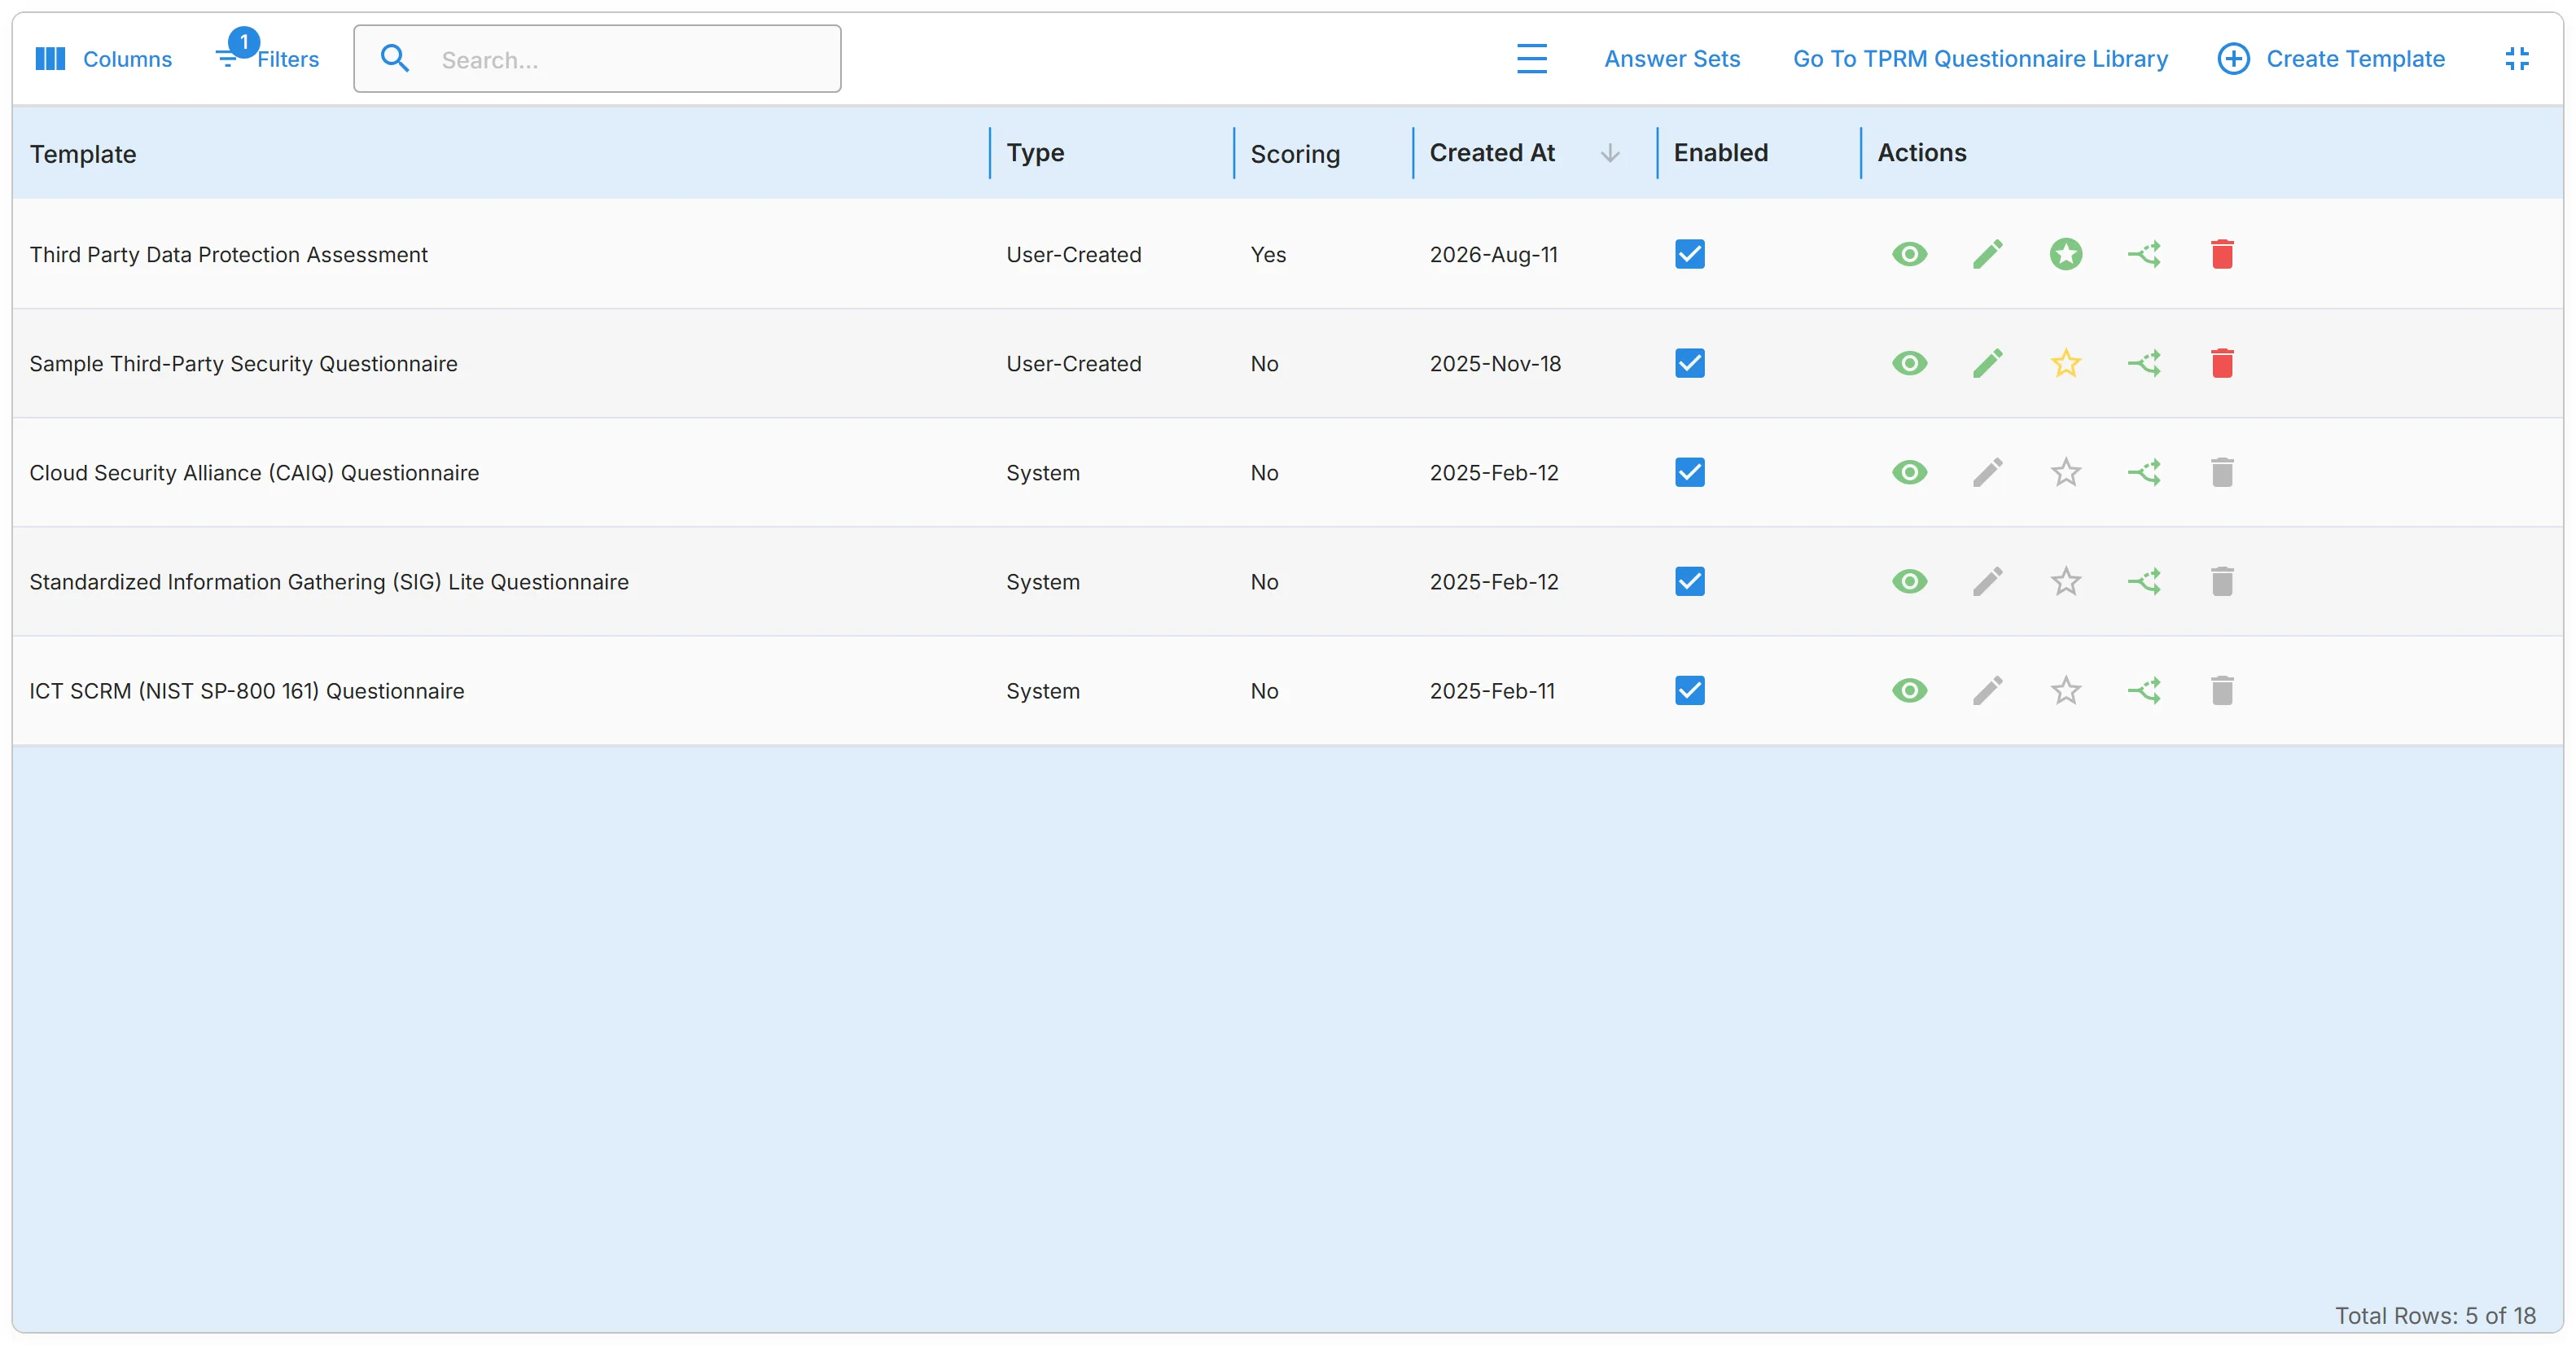Viewport: 2576px width, 1345px height.
Task: Edit Third Party Data Protection Assessment template
Action: click(x=1987, y=254)
